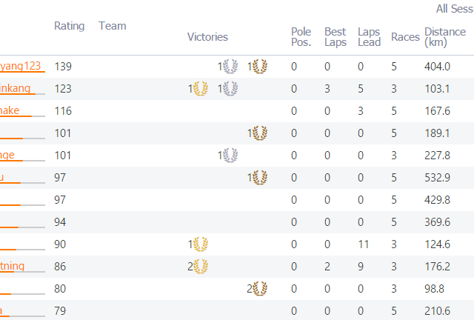This screenshot has height=320, width=474.
Task: Click the silver laurel icon in the 139-rating row
Action: tap(230, 66)
